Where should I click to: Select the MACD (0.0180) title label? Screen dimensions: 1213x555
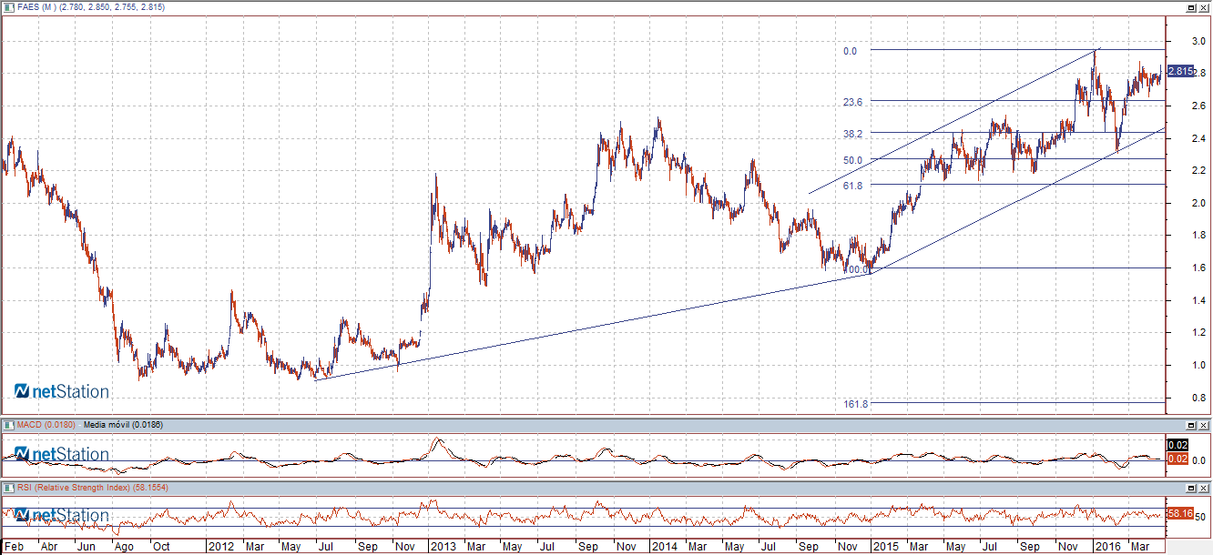pos(46,425)
